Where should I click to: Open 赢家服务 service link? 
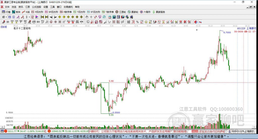[x=159, y=12]
